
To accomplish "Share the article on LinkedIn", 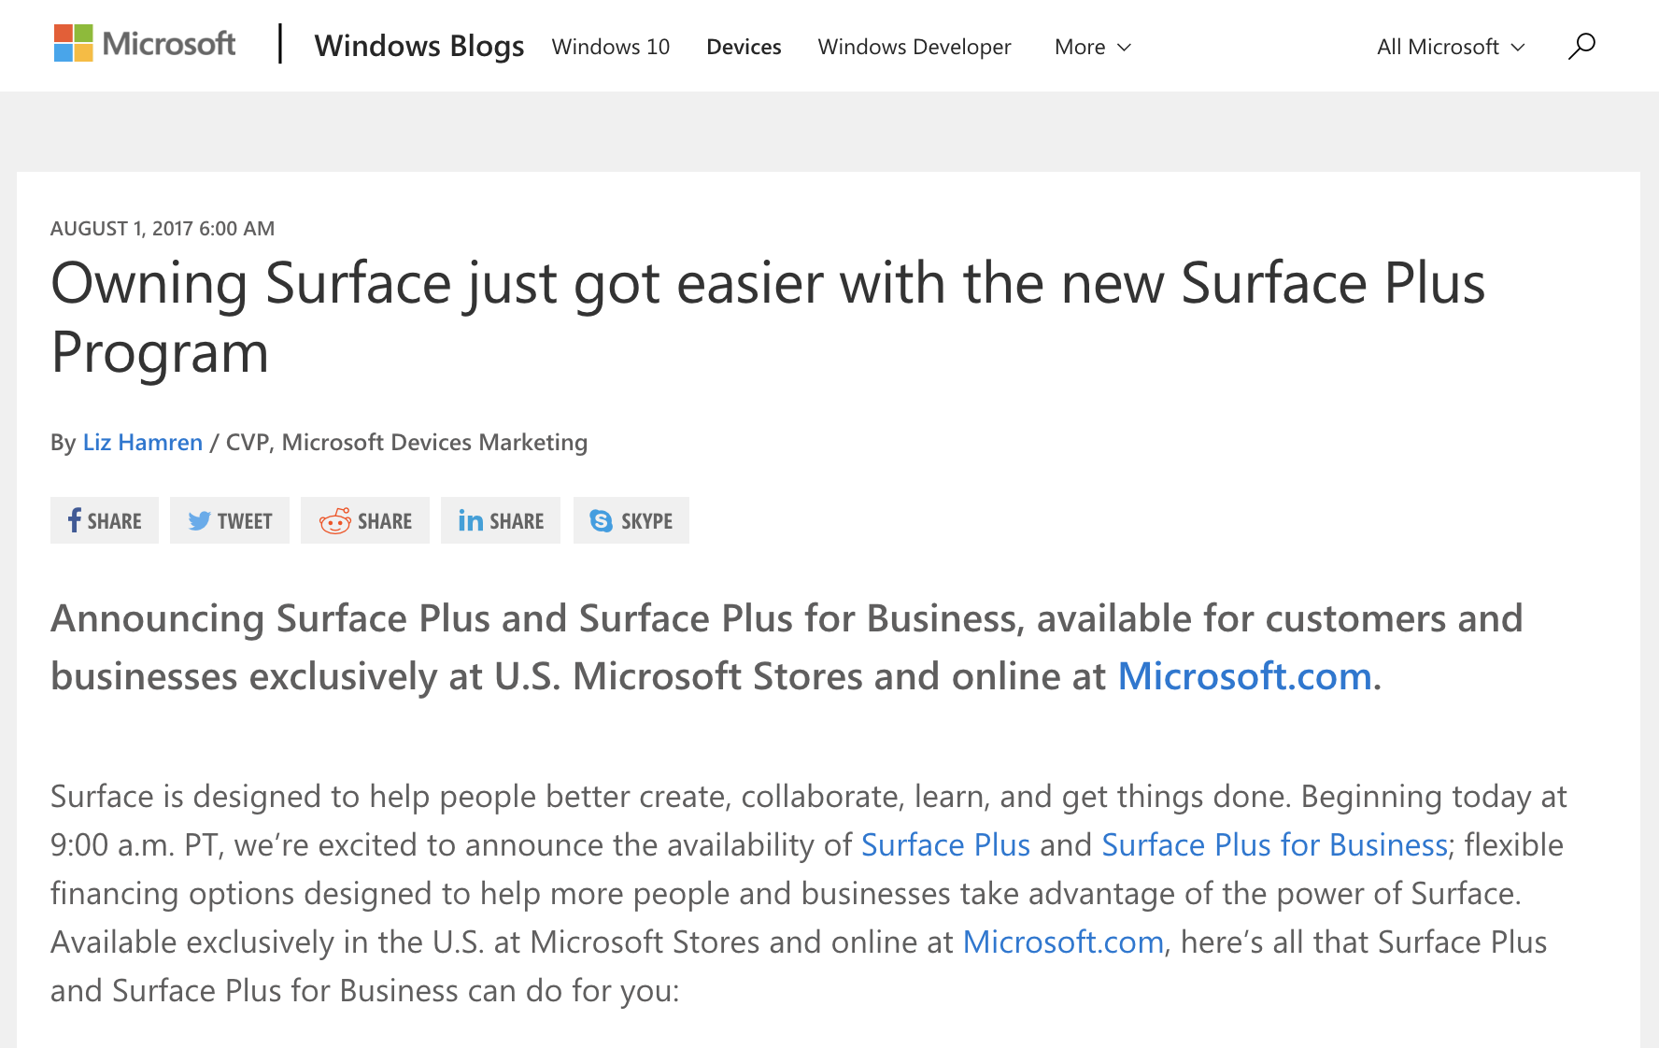I will click(501, 520).
